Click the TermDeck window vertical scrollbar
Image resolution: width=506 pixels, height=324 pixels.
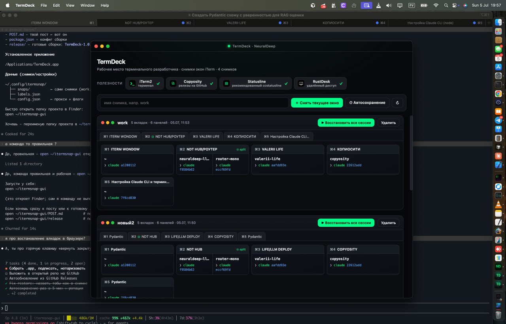[411, 153]
